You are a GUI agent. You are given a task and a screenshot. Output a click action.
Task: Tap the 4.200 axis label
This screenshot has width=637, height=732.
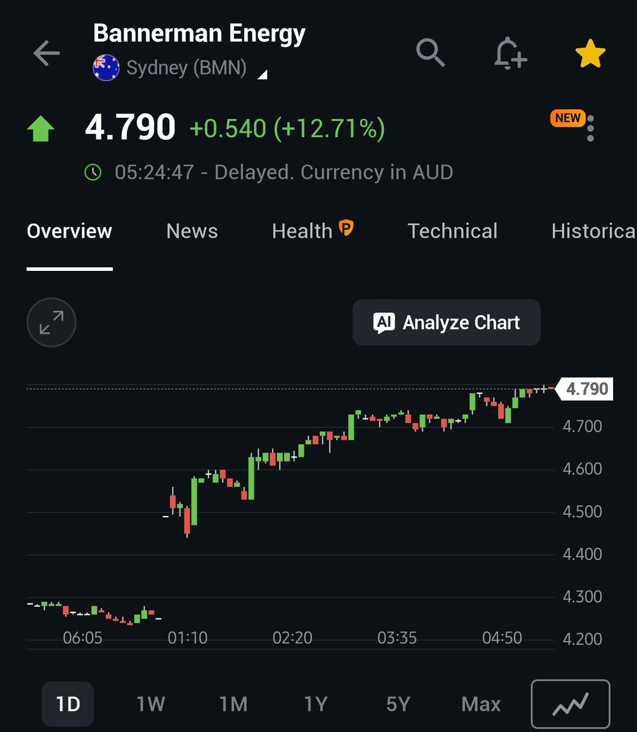point(582,639)
